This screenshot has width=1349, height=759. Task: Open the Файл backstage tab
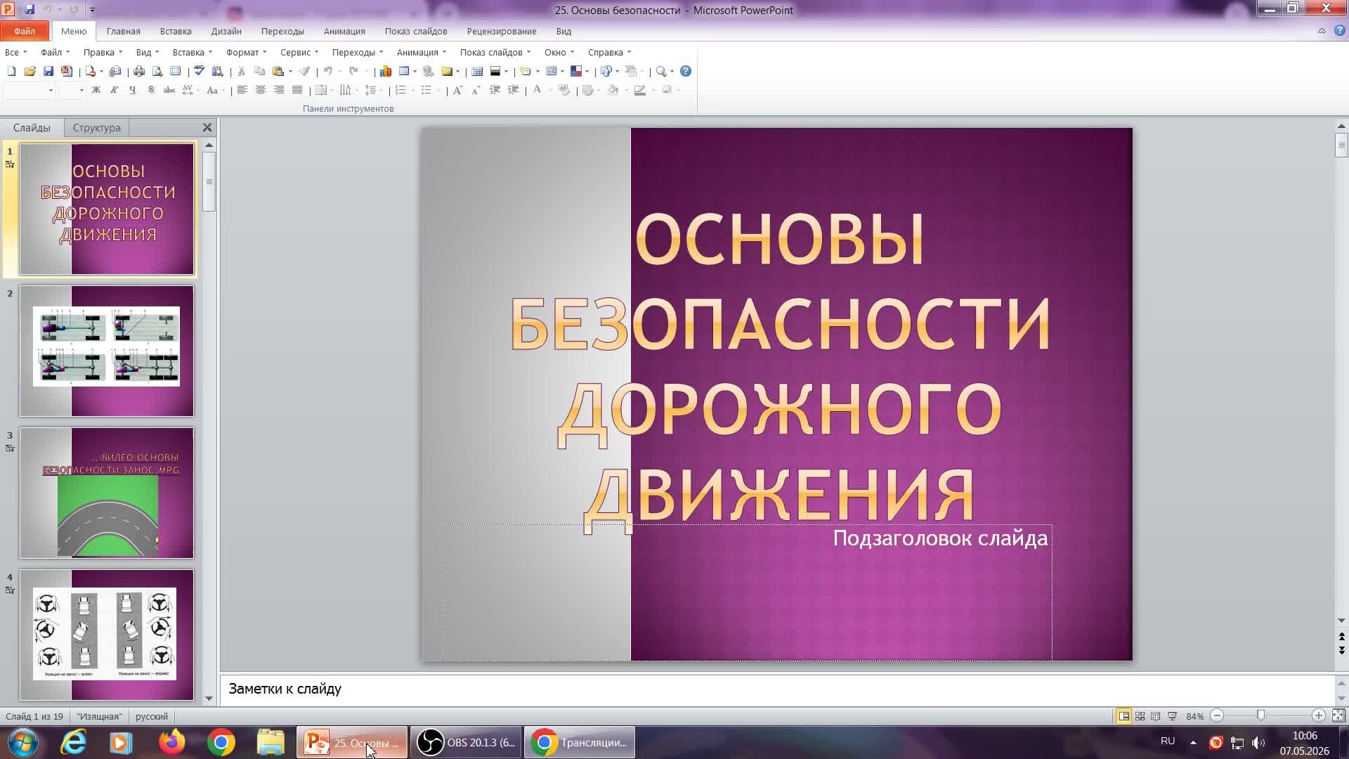point(25,31)
